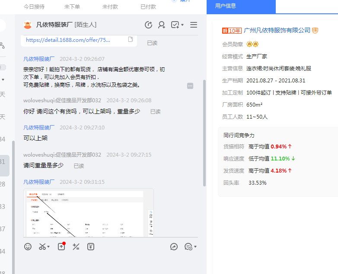This screenshot has width=338, height=274.
Task: Open the hamburger menu in chat header
Action: 194,25
